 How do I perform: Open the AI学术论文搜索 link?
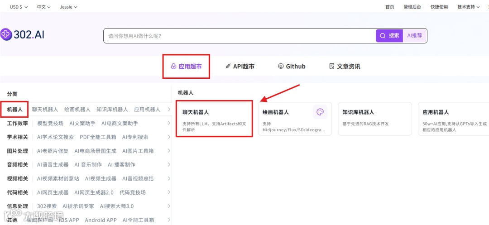click(x=56, y=137)
